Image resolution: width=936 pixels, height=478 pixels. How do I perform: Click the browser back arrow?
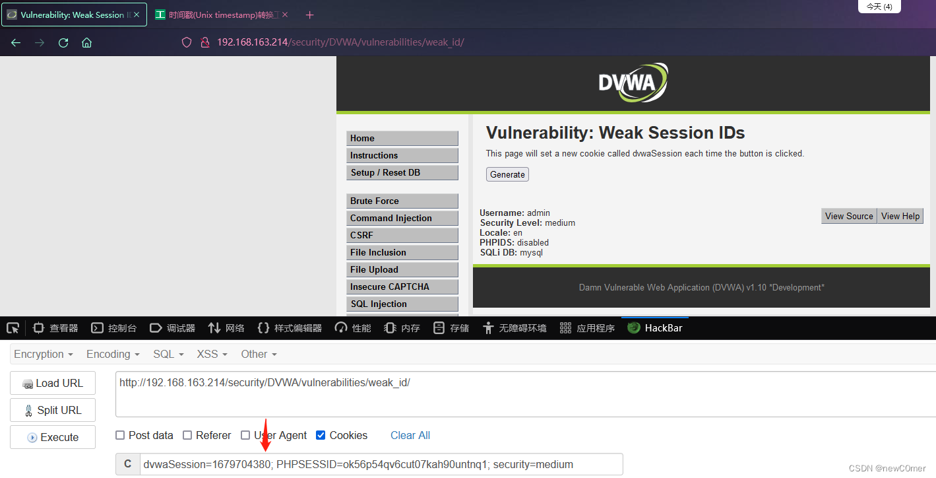point(16,42)
